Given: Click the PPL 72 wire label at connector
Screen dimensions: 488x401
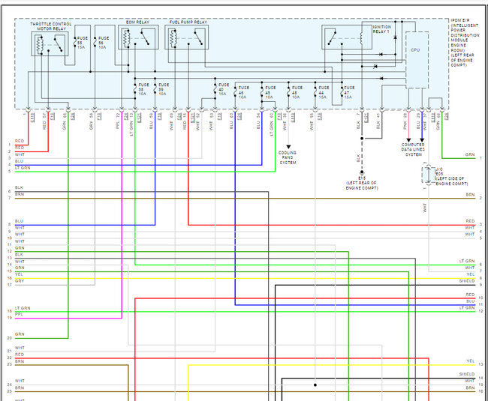Looking at the screenshot, I should (x=118, y=121).
